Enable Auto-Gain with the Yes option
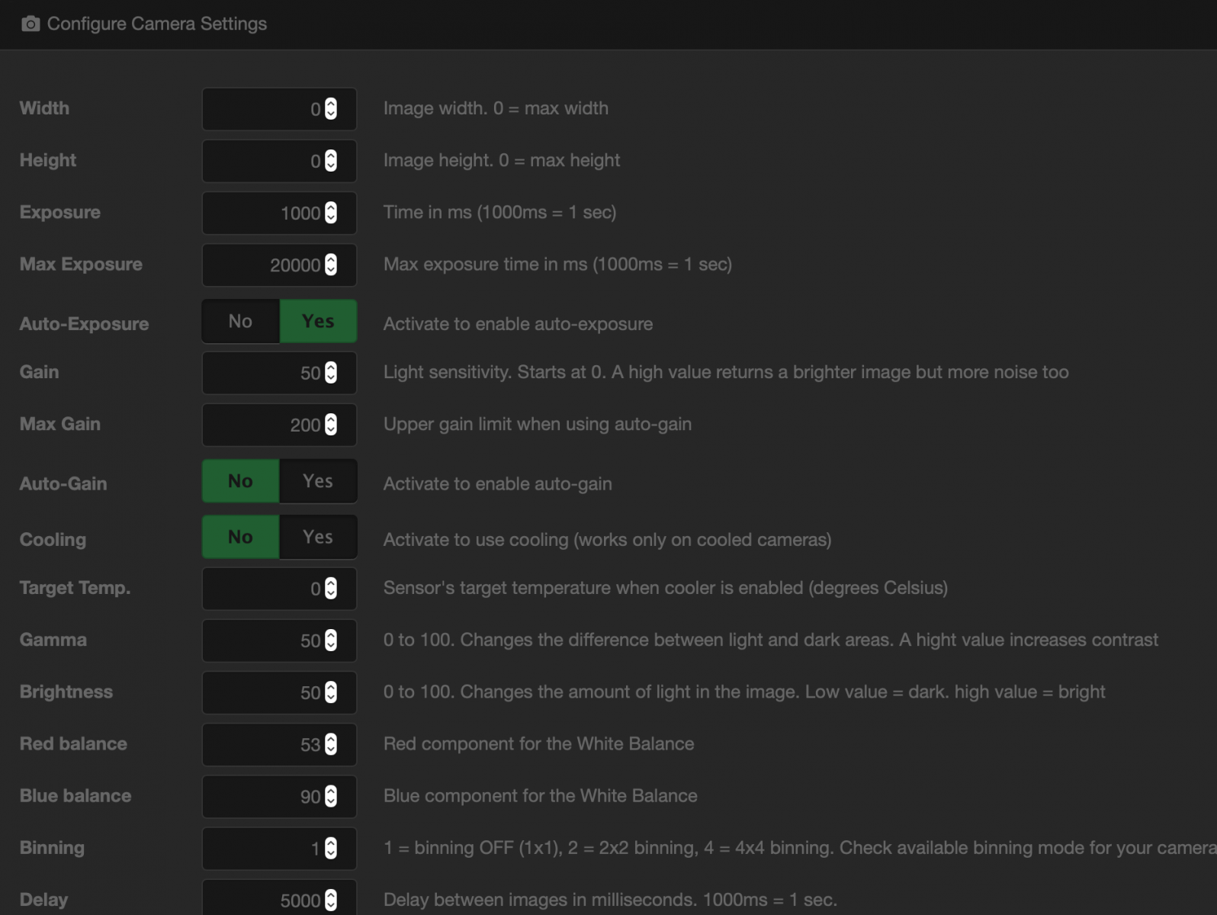1217x915 pixels. tap(318, 481)
